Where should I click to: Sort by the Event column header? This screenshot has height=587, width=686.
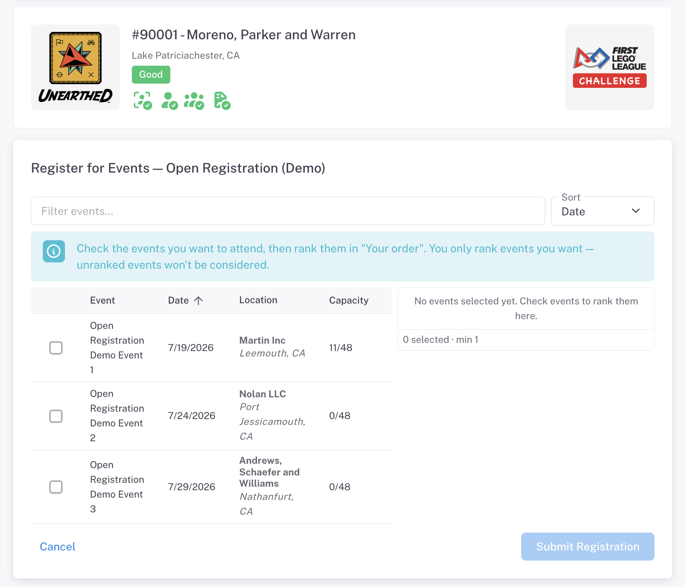pyautogui.click(x=102, y=300)
